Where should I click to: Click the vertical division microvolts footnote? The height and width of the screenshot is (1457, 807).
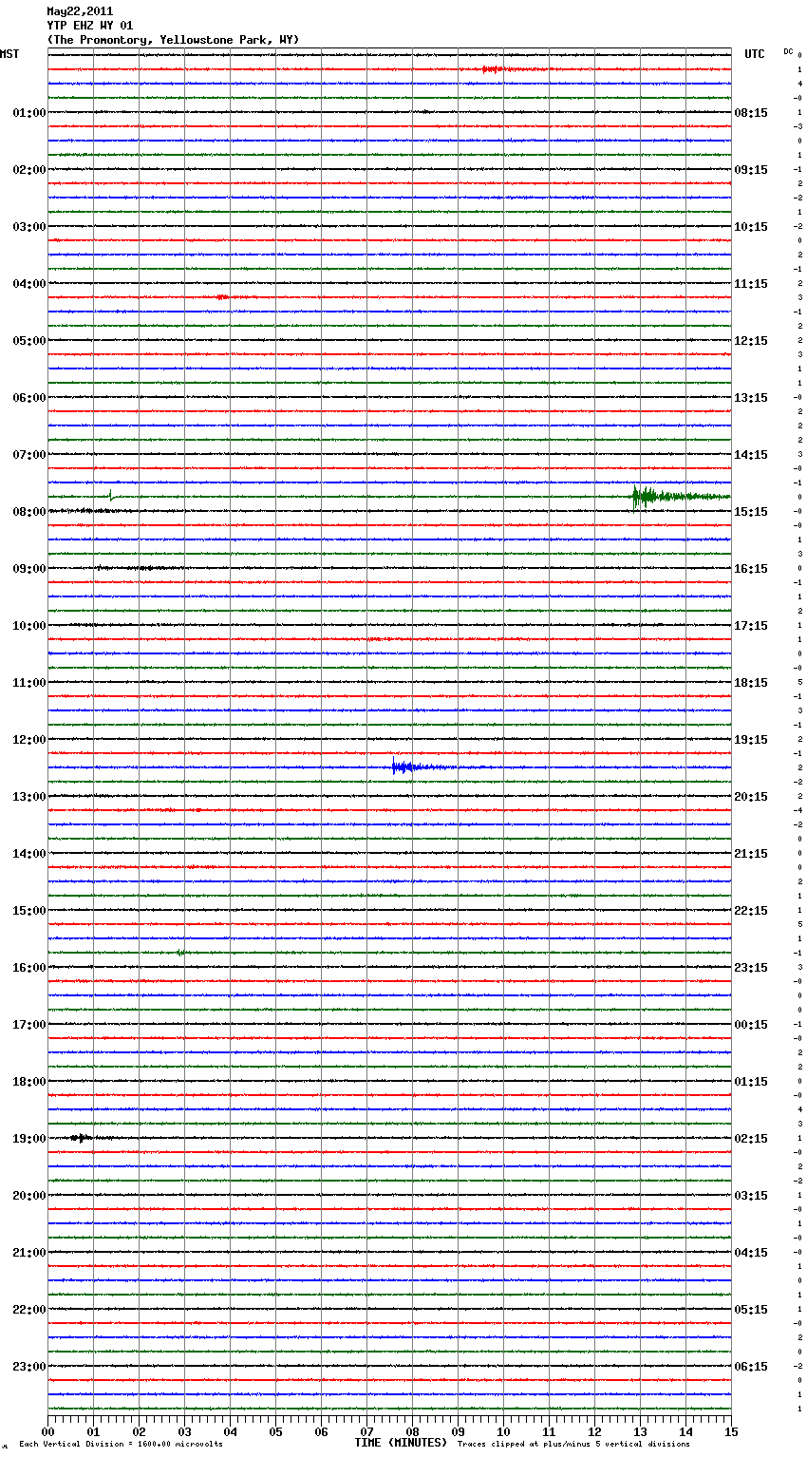coord(121,1444)
